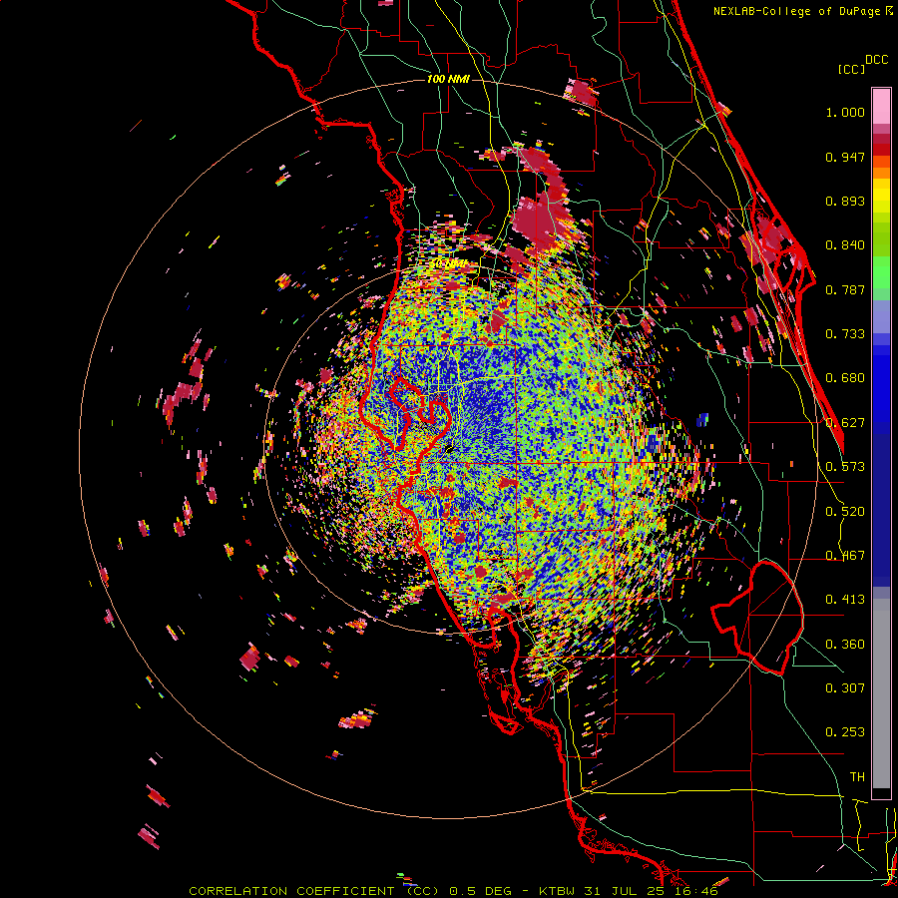Click the 0.360 scale value
Viewport: 898px width, 898px height.
[845, 645]
